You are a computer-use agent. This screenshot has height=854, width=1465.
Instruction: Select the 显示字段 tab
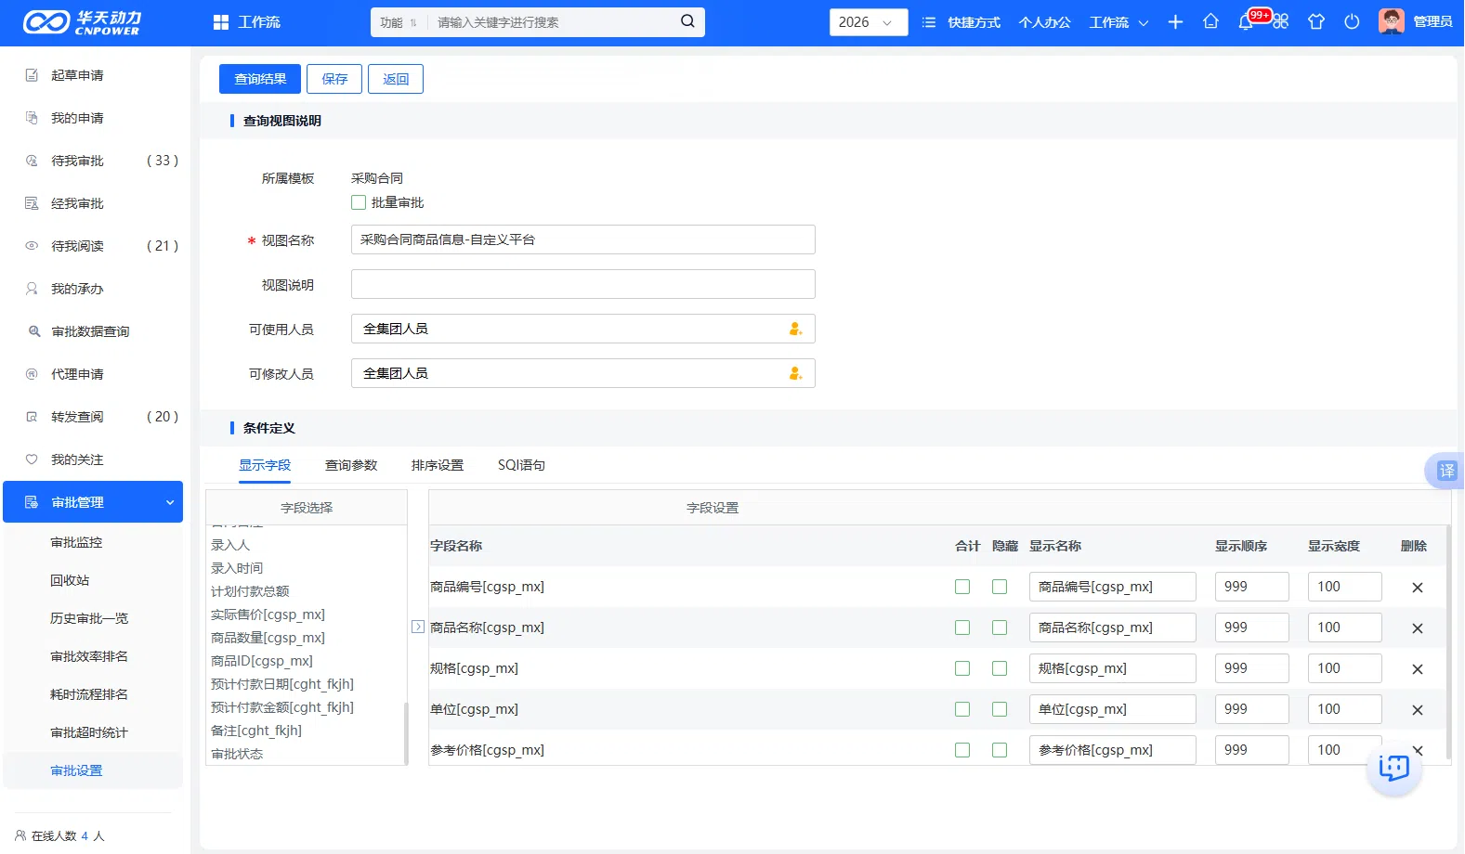coord(265,465)
